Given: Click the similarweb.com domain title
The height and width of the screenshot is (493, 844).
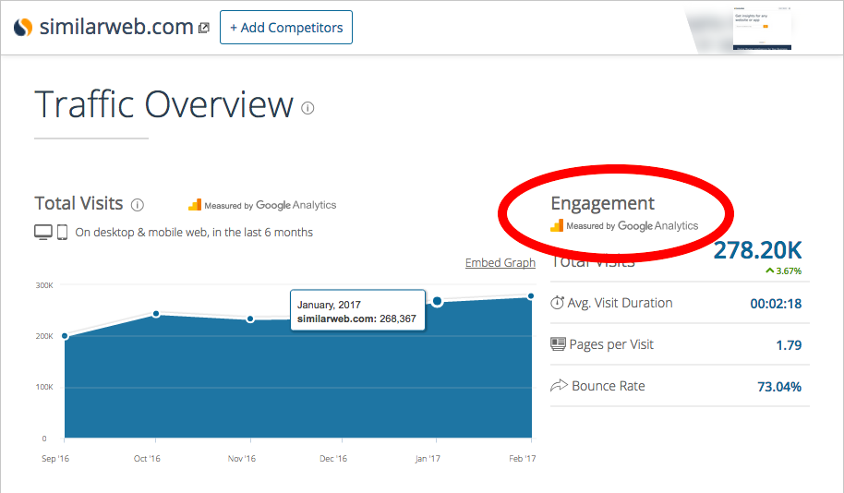Looking at the screenshot, I should pos(116,27).
